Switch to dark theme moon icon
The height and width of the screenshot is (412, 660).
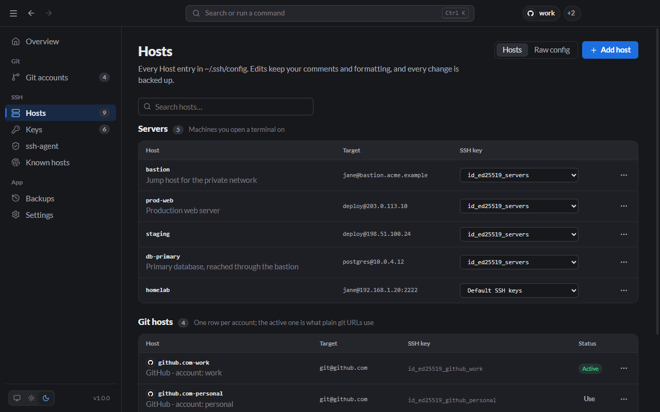[x=46, y=398]
